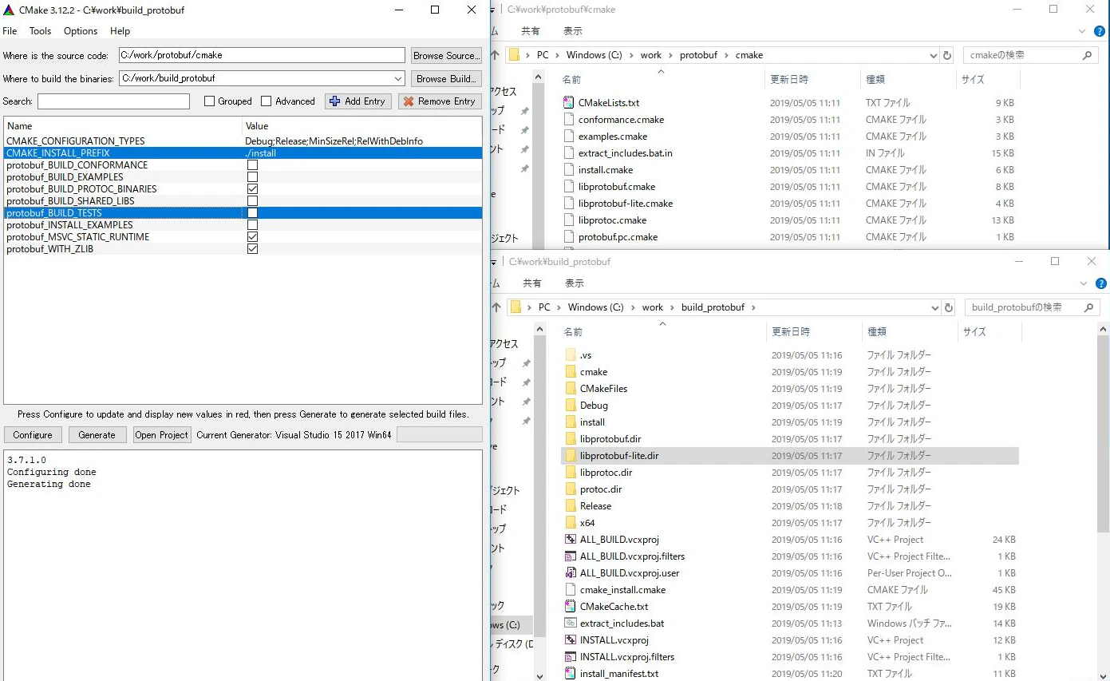Expand the ribbon in the build_protobuf window
Viewport: 1110px width, 681px height.
pos(1084,283)
